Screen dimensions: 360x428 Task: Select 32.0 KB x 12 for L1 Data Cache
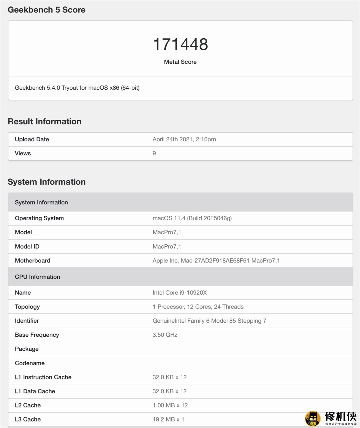[x=169, y=391]
